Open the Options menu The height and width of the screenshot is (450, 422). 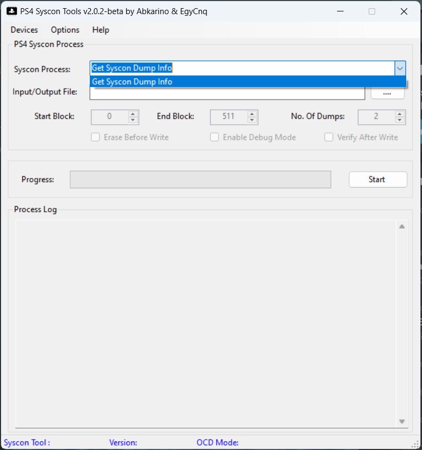click(x=65, y=30)
